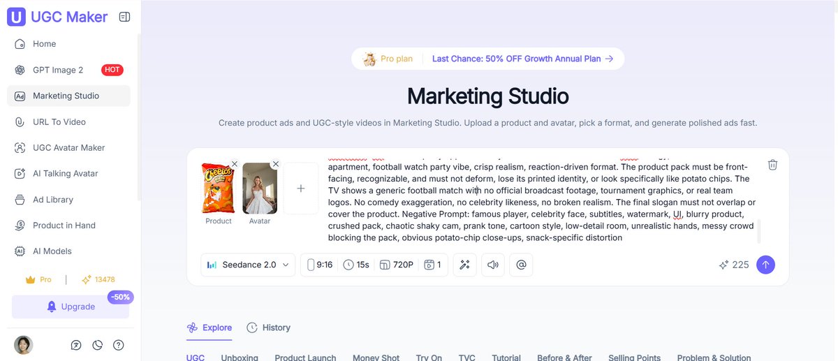838x361 pixels.
Task: Click the Upgrade button
Action: pos(71,307)
